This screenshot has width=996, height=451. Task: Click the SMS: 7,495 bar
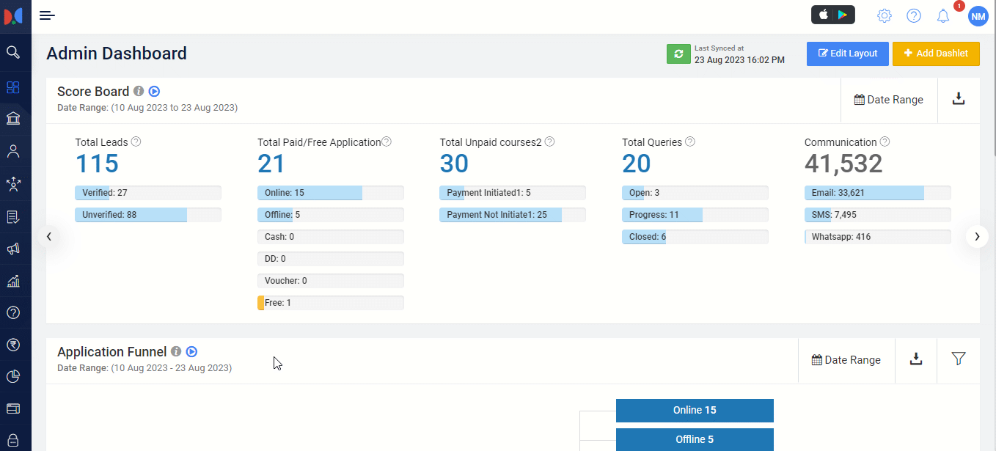pyautogui.click(x=878, y=215)
